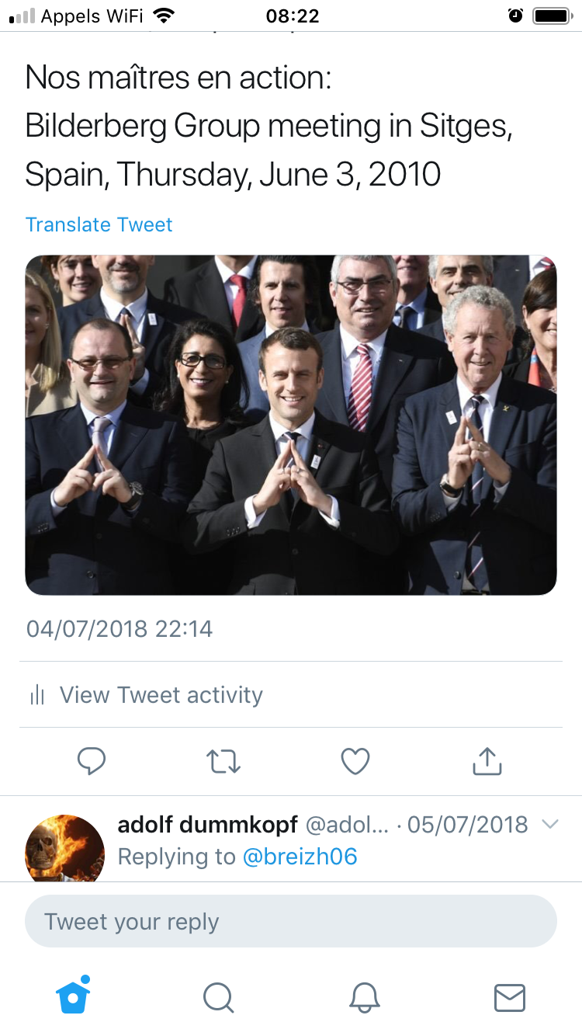Open View Tweet activity
The height and width of the screenshot is (1036, 582).
coord(161,694)
